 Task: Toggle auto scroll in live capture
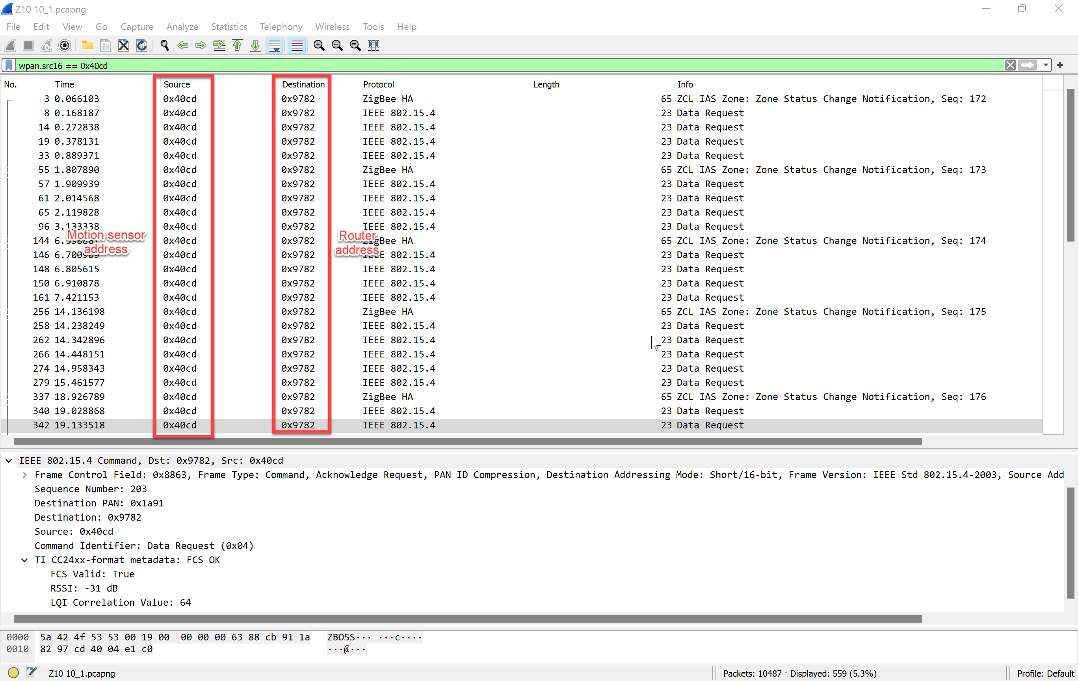click(274, 45)
